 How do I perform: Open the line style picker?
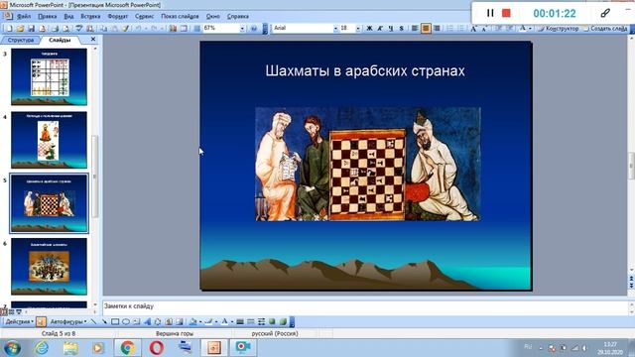click(x=240, y=321)
